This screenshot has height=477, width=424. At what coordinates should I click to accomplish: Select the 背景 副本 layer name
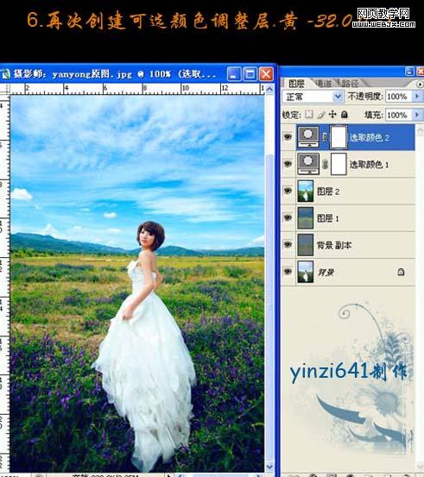coord(334,245)
